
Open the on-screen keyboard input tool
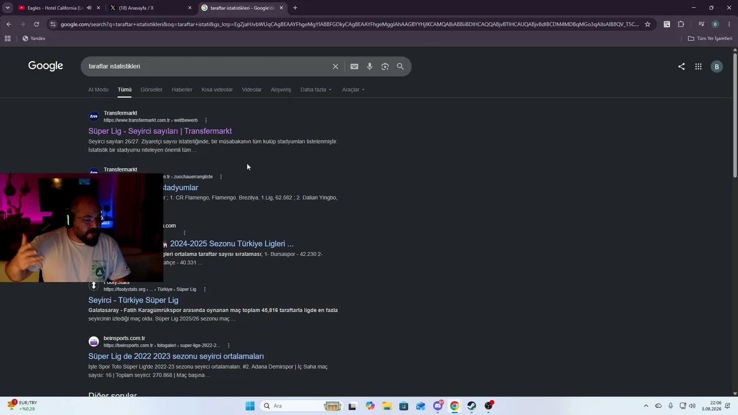pyautogui.click(x=355, y=66)
